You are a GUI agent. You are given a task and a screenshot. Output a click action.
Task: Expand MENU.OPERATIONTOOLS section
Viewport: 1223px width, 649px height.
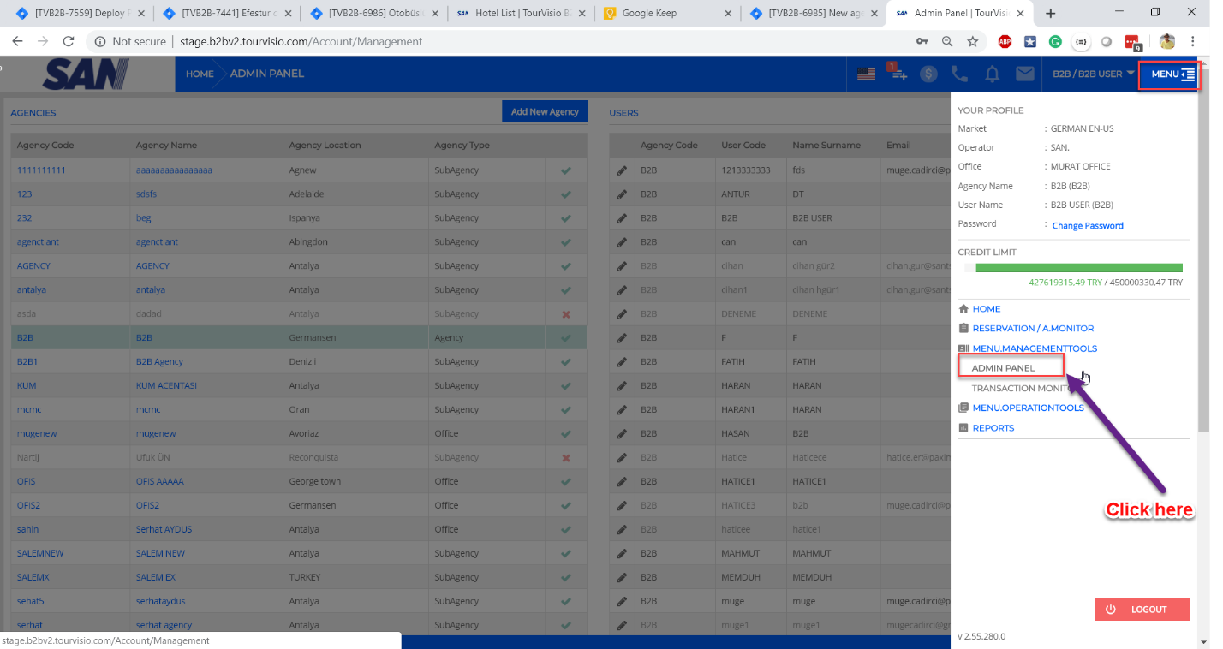(x=1028, y=408)
